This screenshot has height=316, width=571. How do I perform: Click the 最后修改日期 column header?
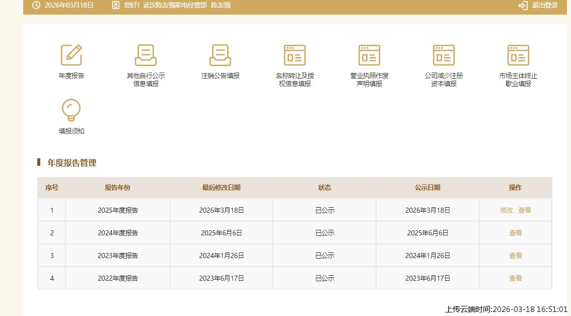pyautogui.click(x=221, y=187)
